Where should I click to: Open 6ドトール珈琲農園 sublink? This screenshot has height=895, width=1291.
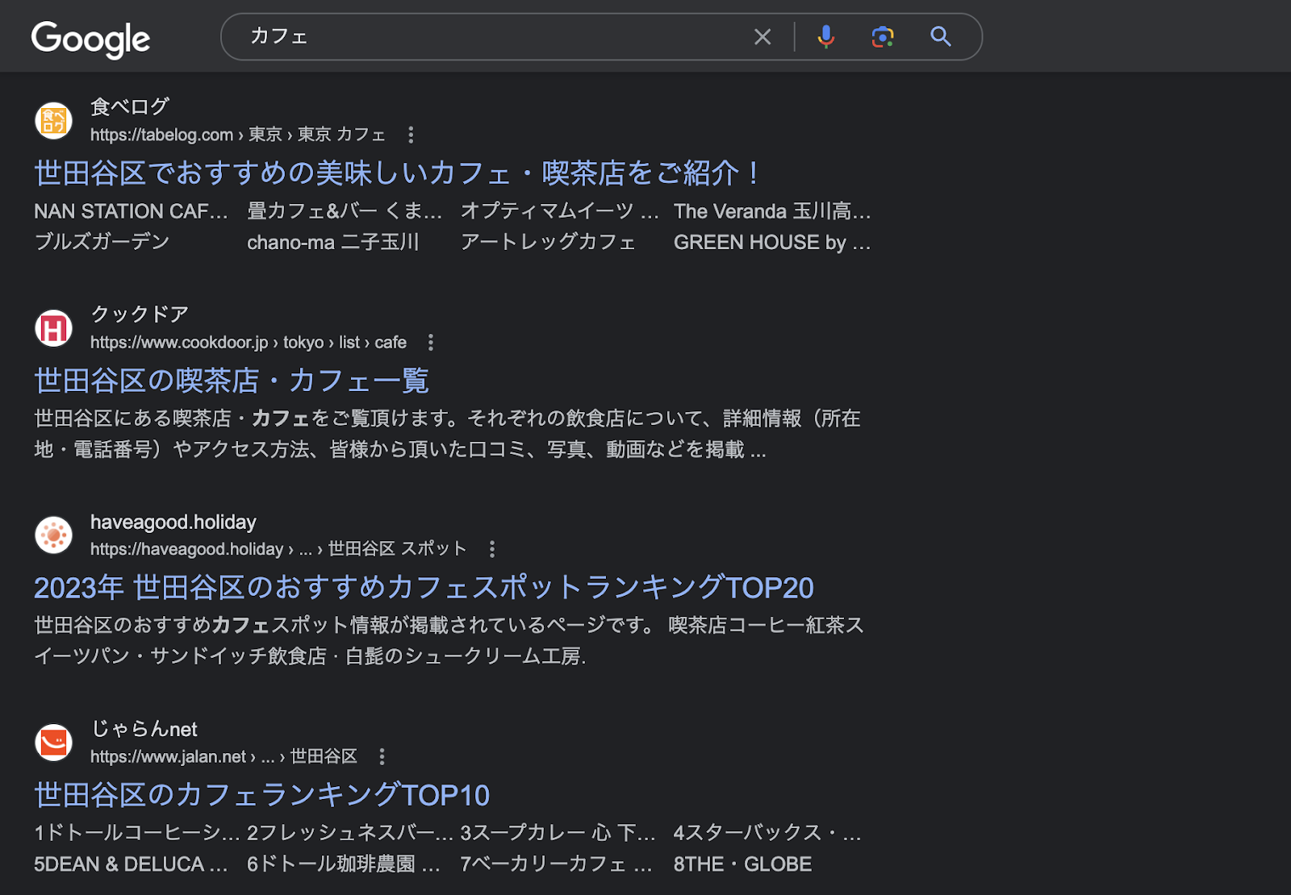coord(344,864)
